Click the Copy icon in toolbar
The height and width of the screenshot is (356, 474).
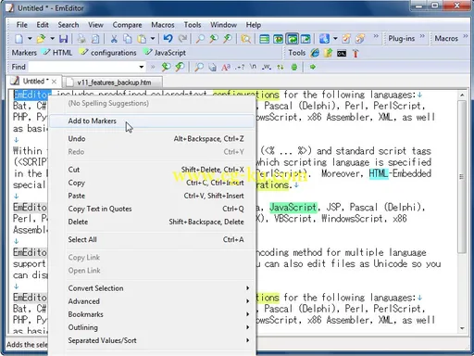point(128,39)
